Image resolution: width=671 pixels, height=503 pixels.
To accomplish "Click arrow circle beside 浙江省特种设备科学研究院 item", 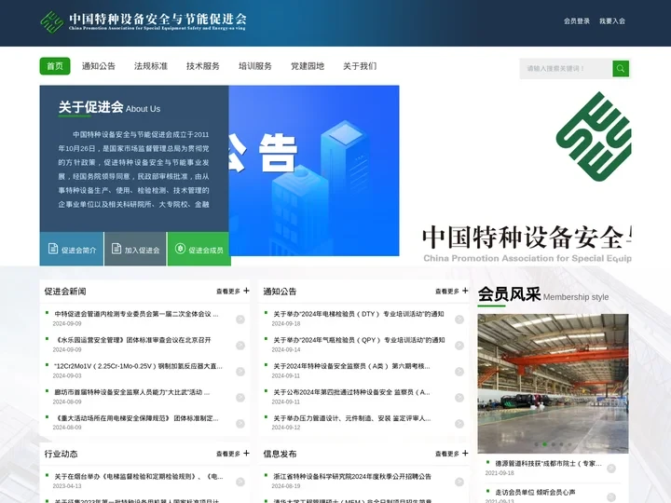I will (x=459, y=483).
